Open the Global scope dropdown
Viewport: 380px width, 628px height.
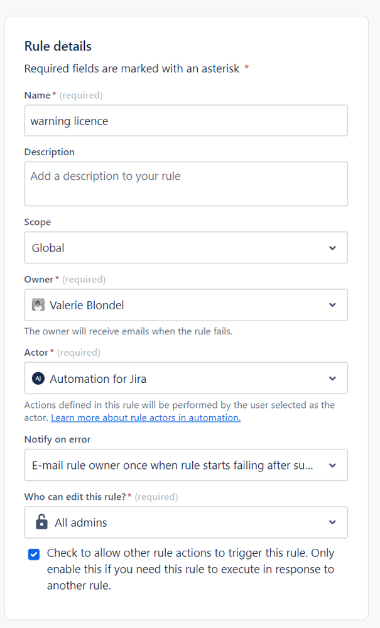pyautogui.click(x=176, y=248)
